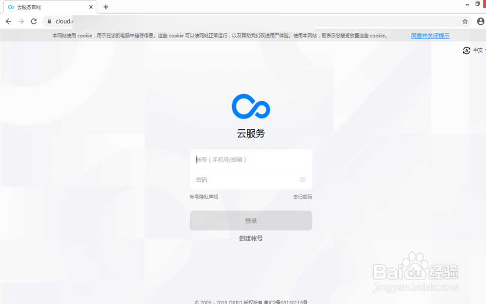Focus the 帐号 (手机号/邮箱) input field
The image size is (486, 304).
251,160
